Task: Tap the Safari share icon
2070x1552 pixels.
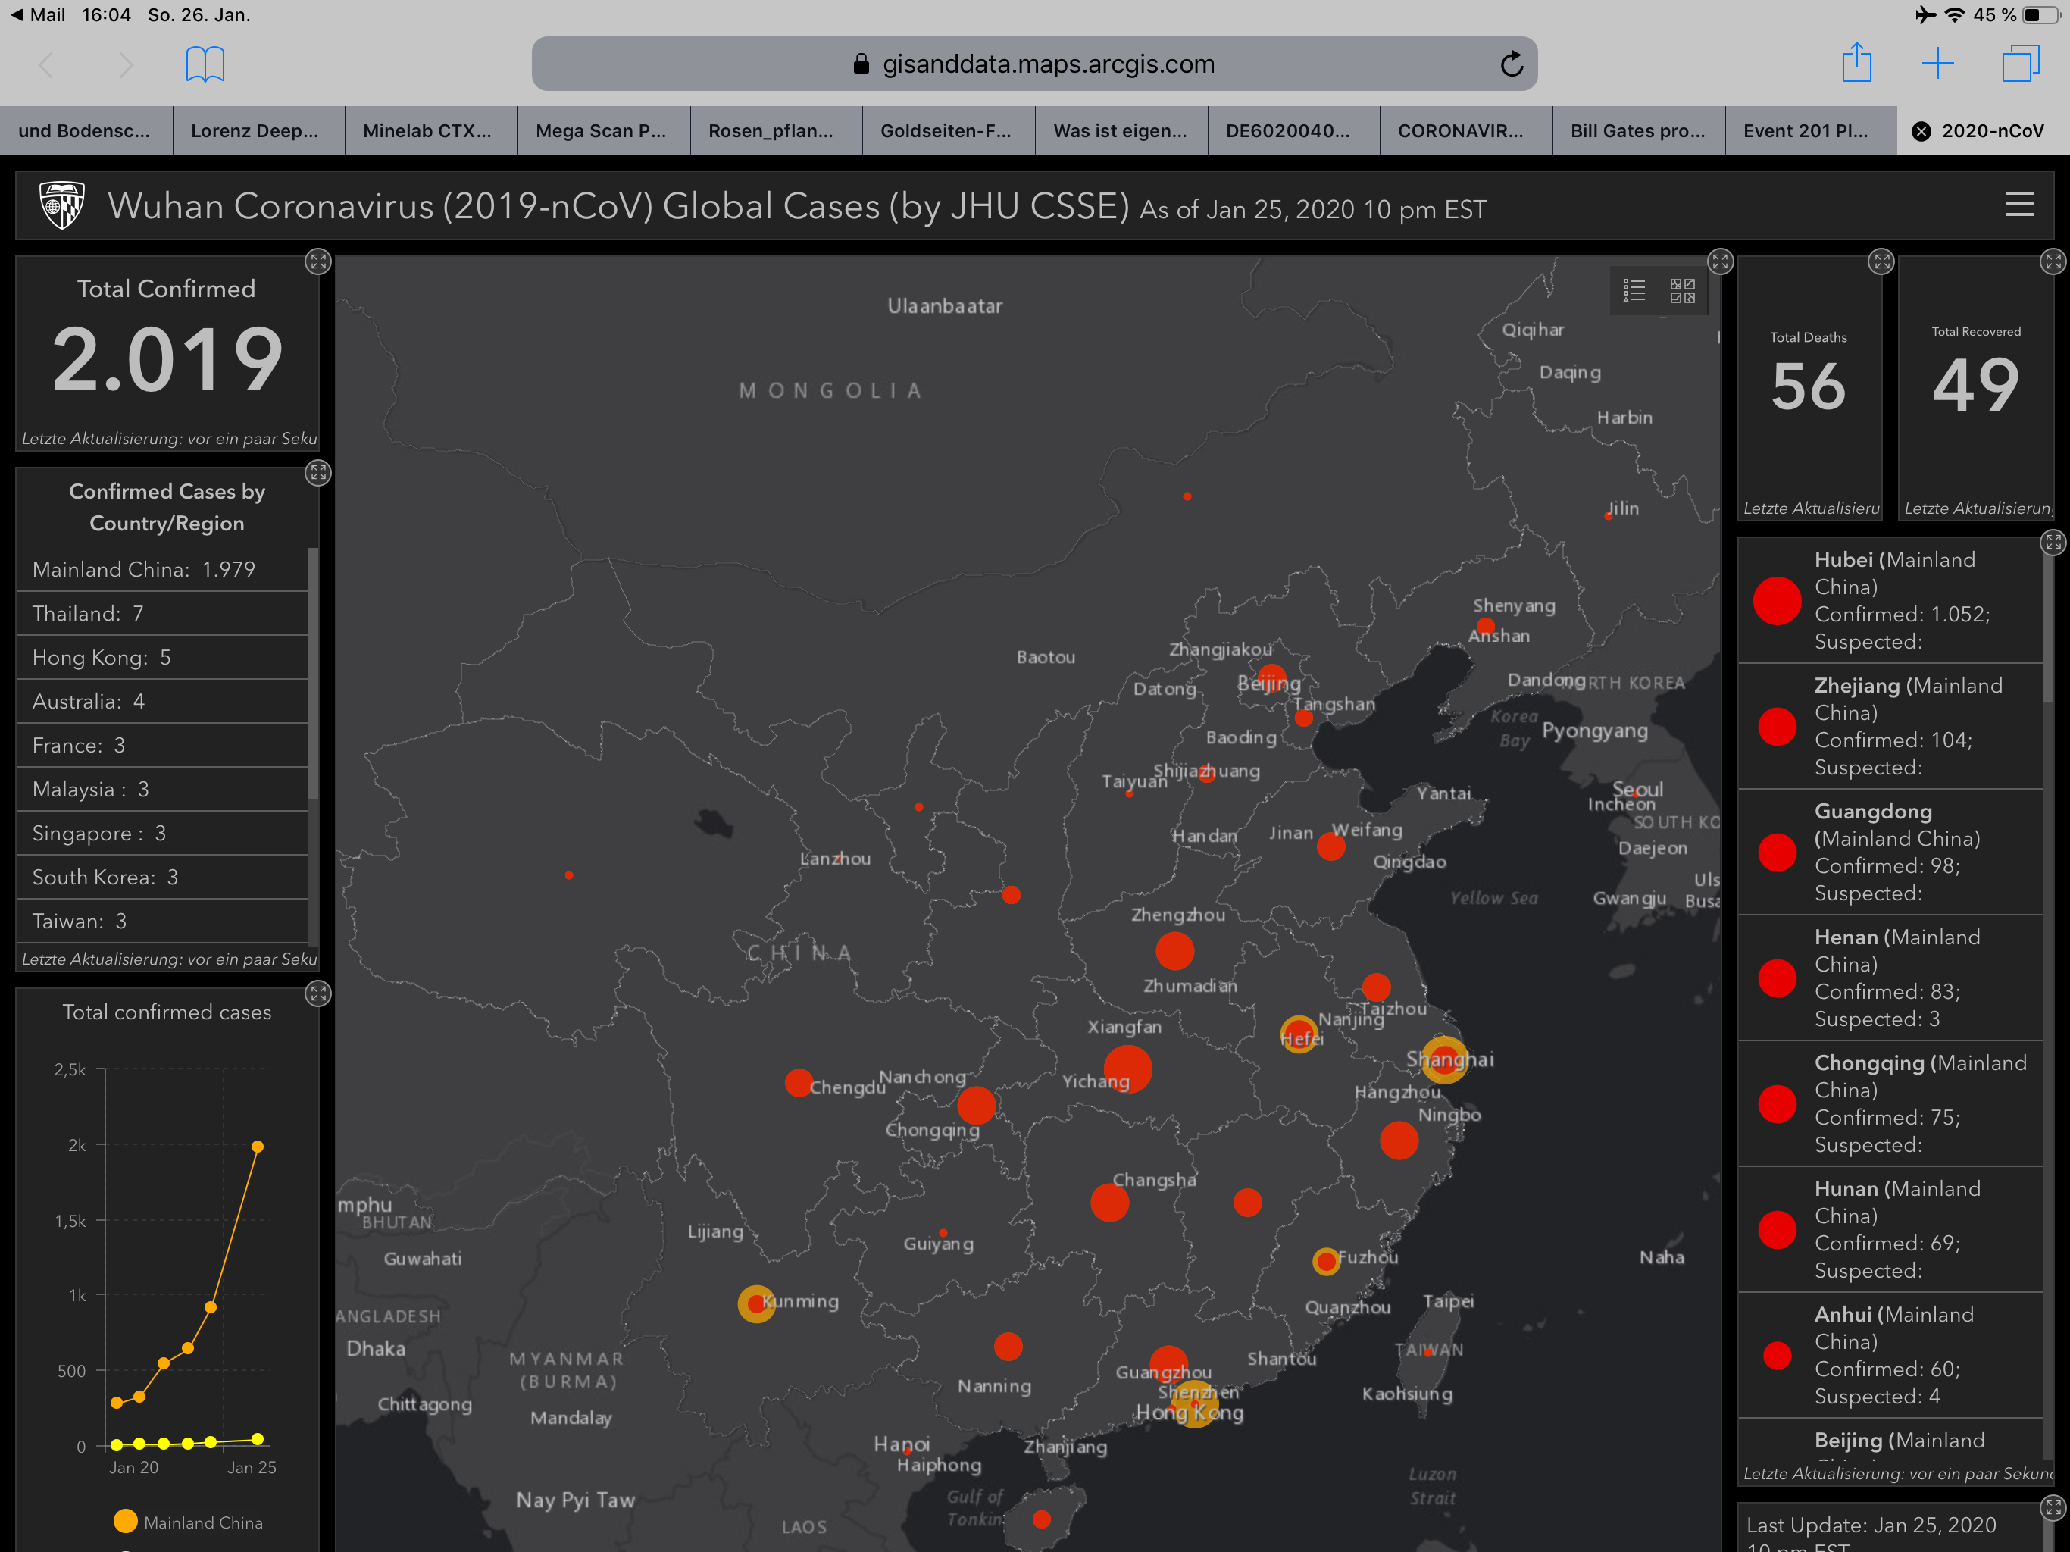Action: pos(1856,64)
